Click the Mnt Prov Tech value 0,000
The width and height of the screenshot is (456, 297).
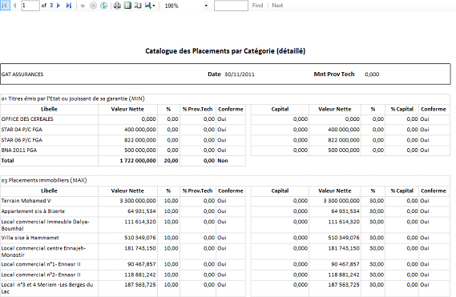click(x=372, y=74)
